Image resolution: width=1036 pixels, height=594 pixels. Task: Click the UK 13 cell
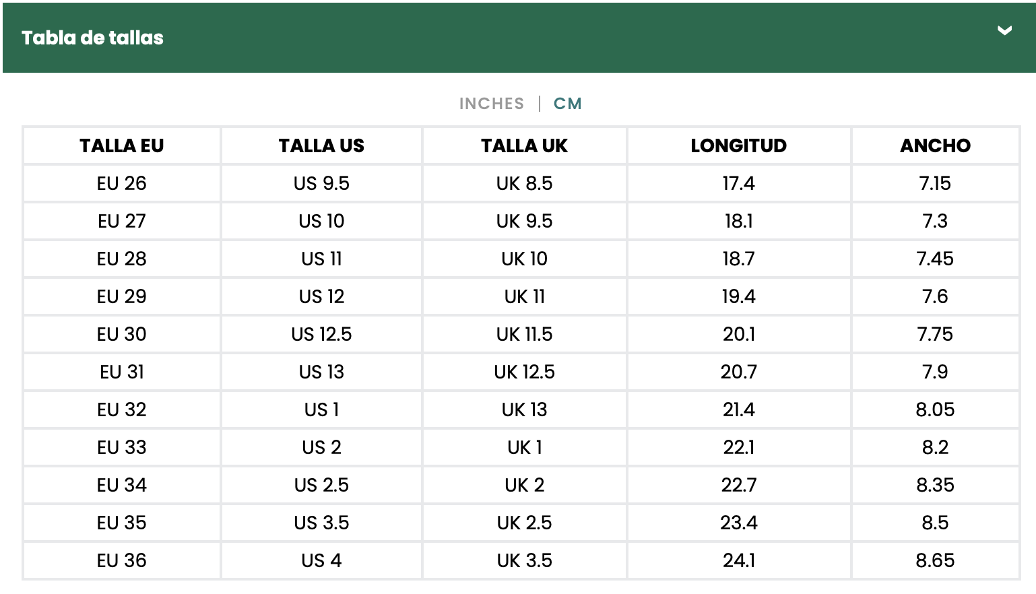(x=524, y=409)
